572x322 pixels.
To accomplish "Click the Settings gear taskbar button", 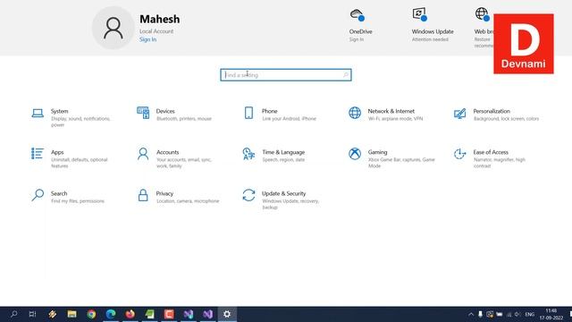I will (227, 314).
